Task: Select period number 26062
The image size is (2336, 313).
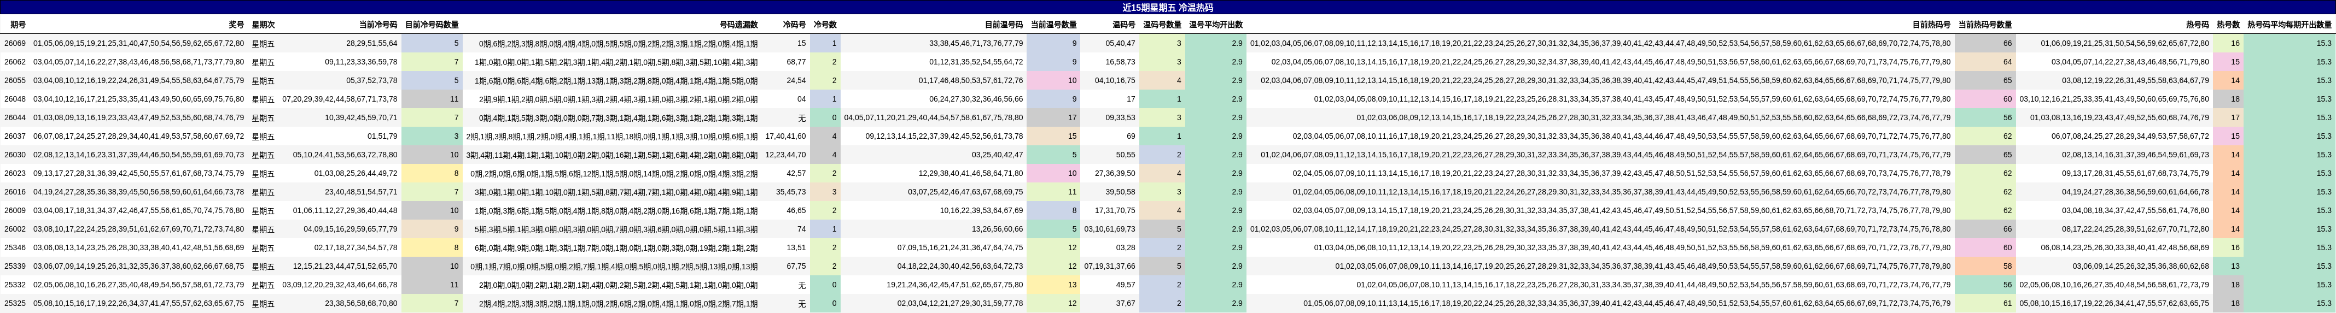Action: coord(15,62)
